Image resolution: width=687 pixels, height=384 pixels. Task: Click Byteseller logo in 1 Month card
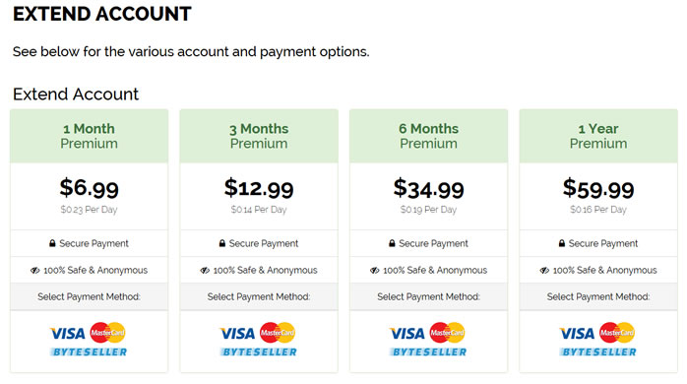89,352
